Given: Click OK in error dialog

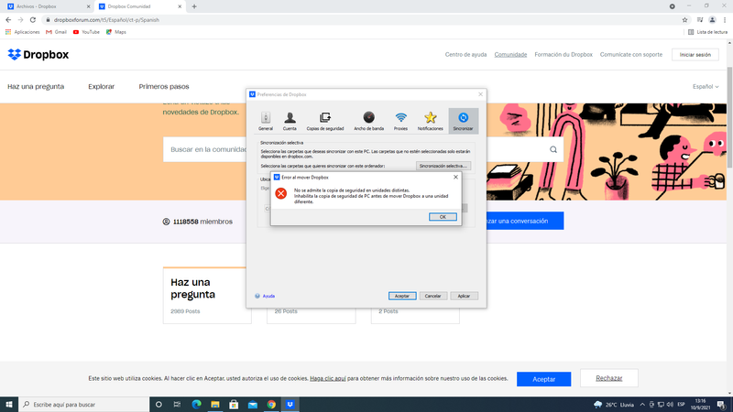Looking at the screenshot, I should (443, 217).
